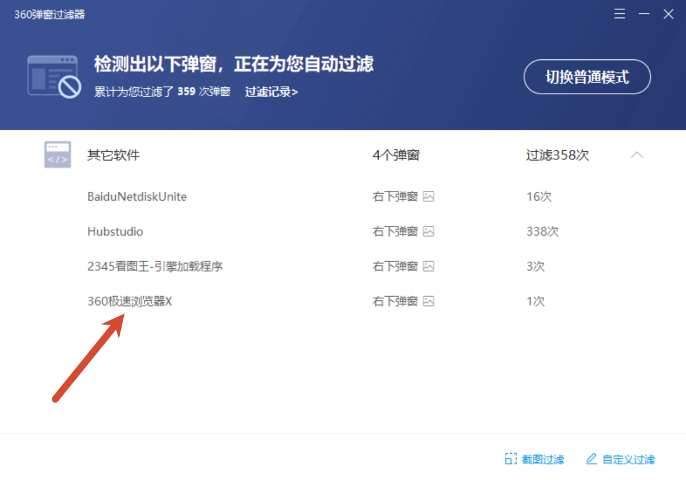Screen dimensions: 686x480
Task: View 2345看图王 popup screenshot icon
Action: point(428,266)
